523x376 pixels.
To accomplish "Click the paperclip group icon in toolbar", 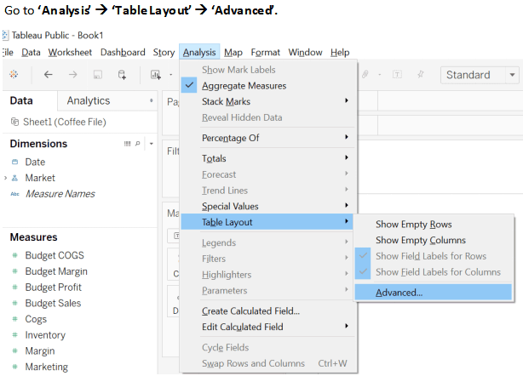I will click(365, 74).
